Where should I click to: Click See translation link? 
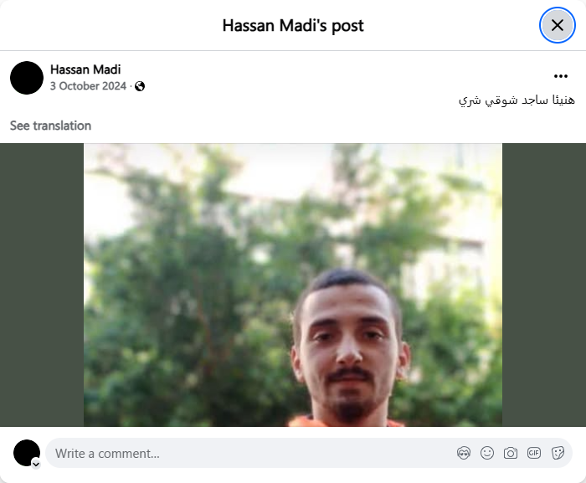[50, 126]
